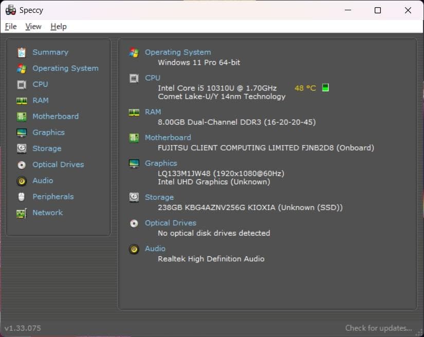Open the Help menu
The image size is (424, 337).
58,26
